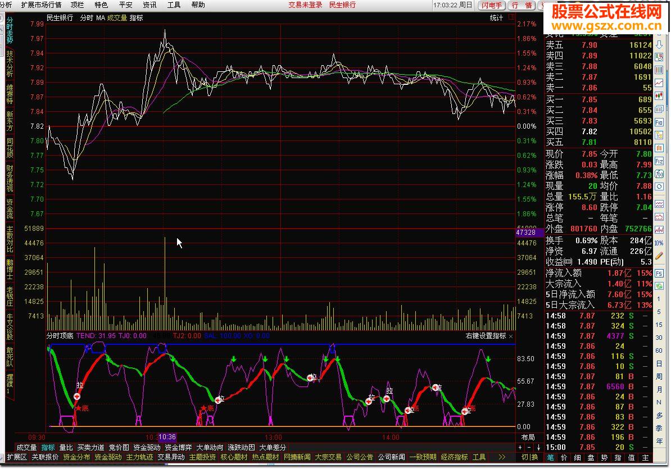The image size is (671, 469).
Task: Open the 布局 layout option
Action: [528, 438]
